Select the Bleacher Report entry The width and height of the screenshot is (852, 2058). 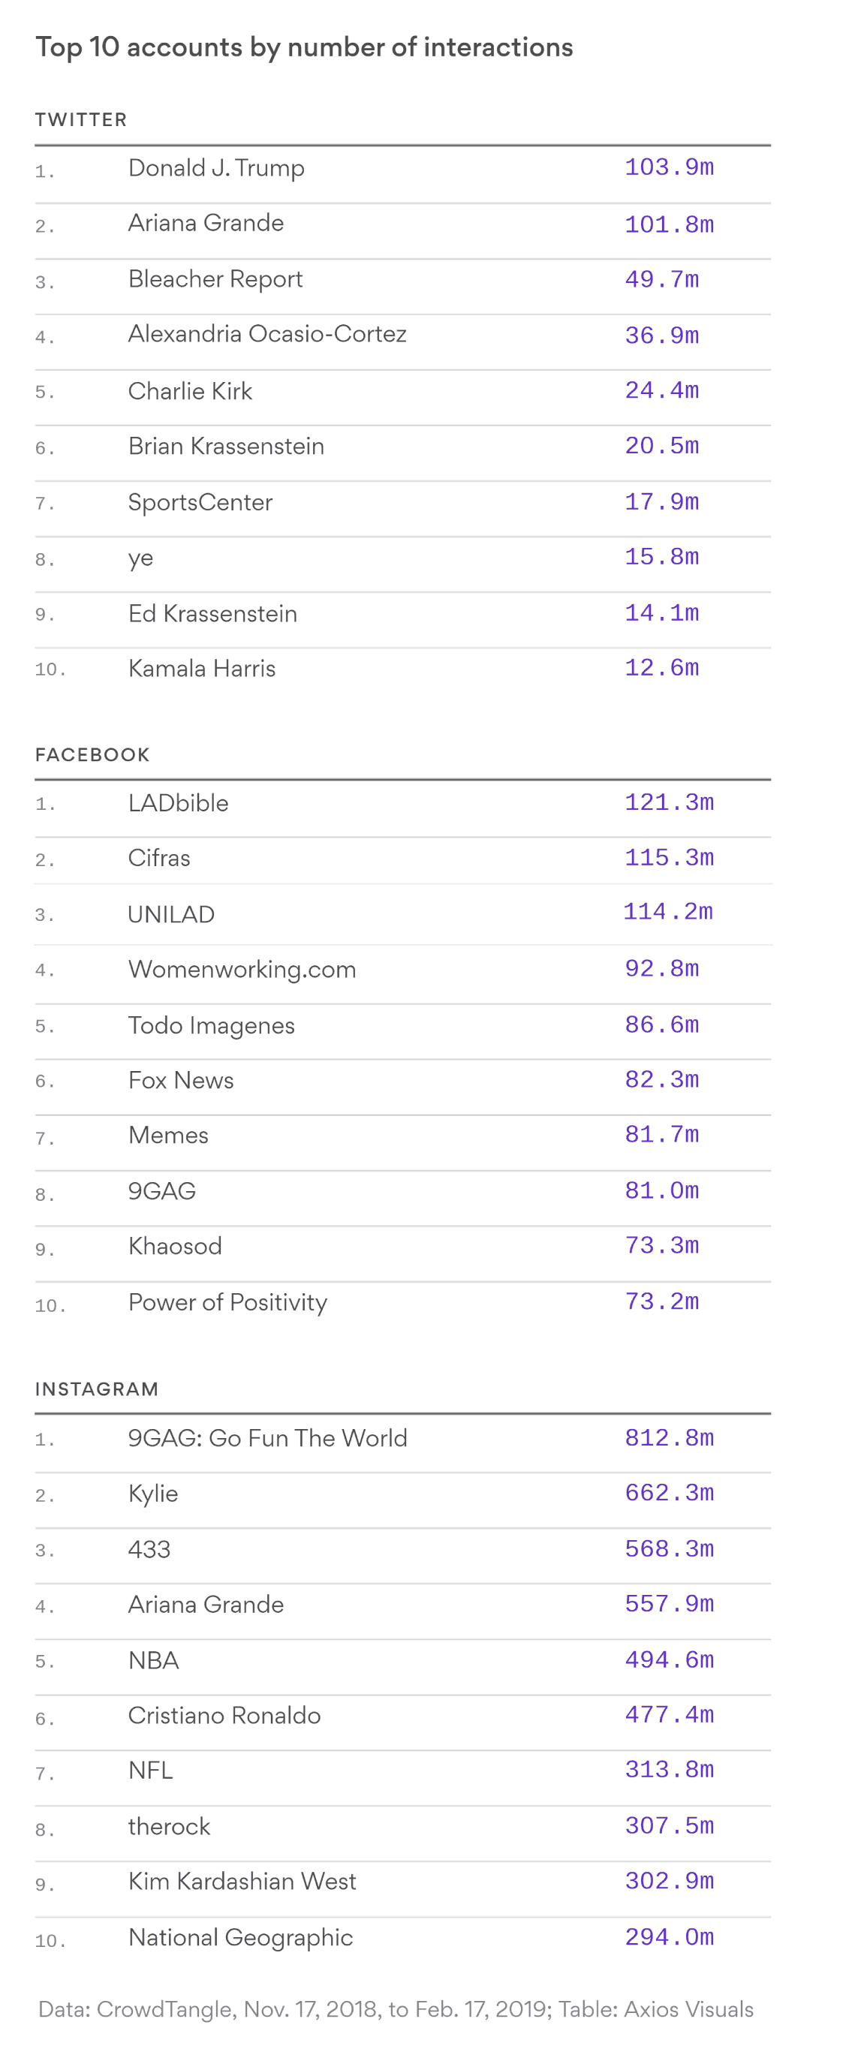coord(215,278)
